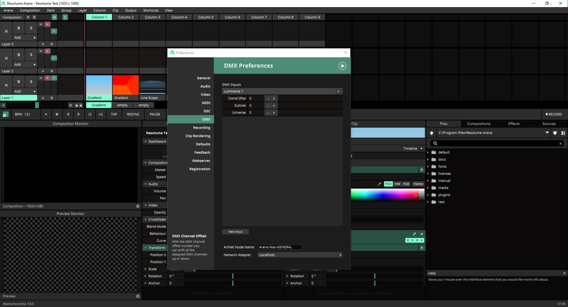The height and width of the screenshot is (307, 568).
Task: Click the Preview Monitor settings gear
Action: point(138,296)
